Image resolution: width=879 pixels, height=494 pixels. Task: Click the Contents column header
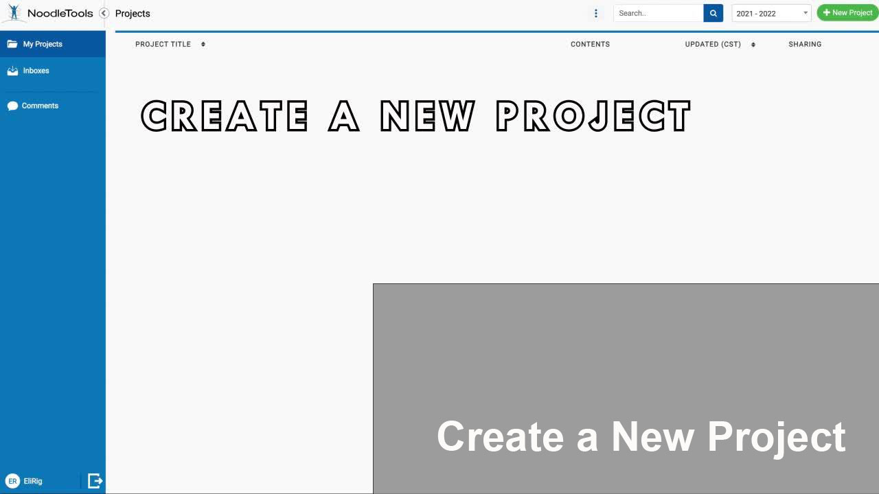click(590, 44)
